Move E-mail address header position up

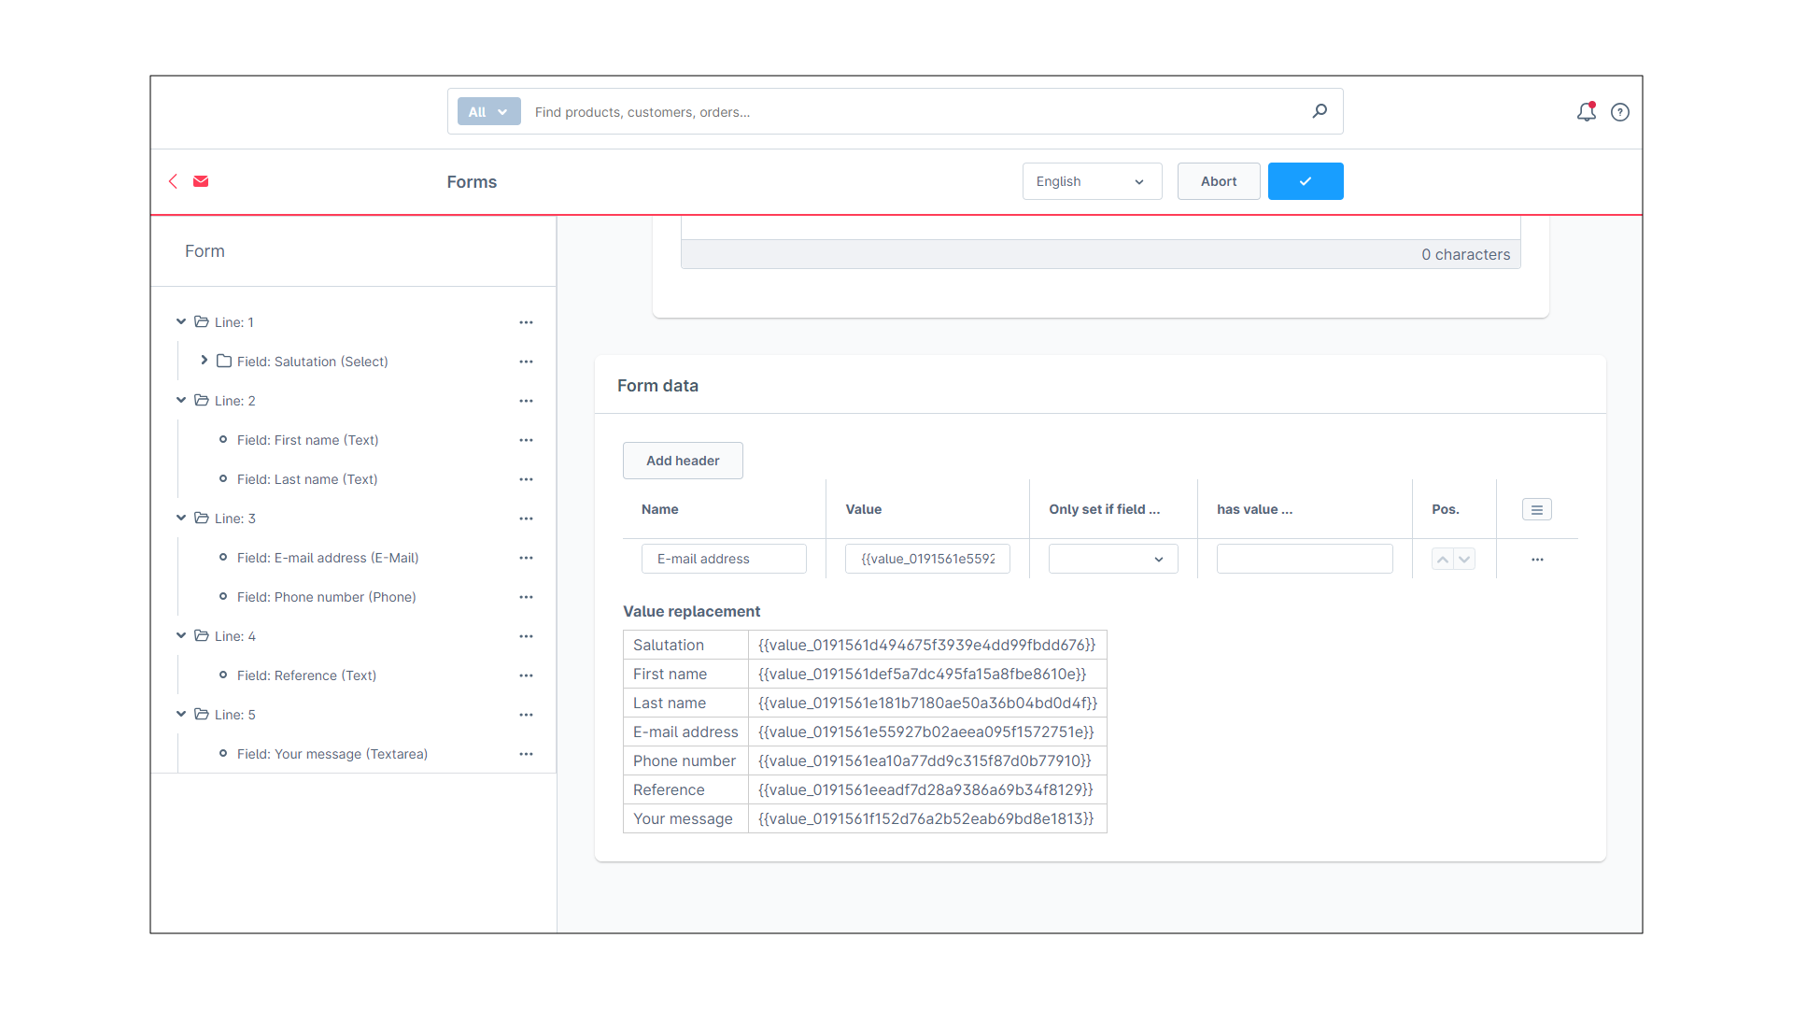[x=1443, y=560]
